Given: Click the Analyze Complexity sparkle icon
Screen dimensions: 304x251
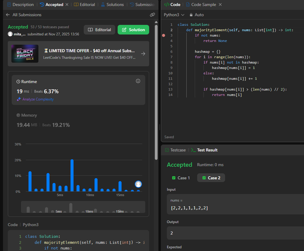Looking at the screenshot, I should click(x=19, y=99).
